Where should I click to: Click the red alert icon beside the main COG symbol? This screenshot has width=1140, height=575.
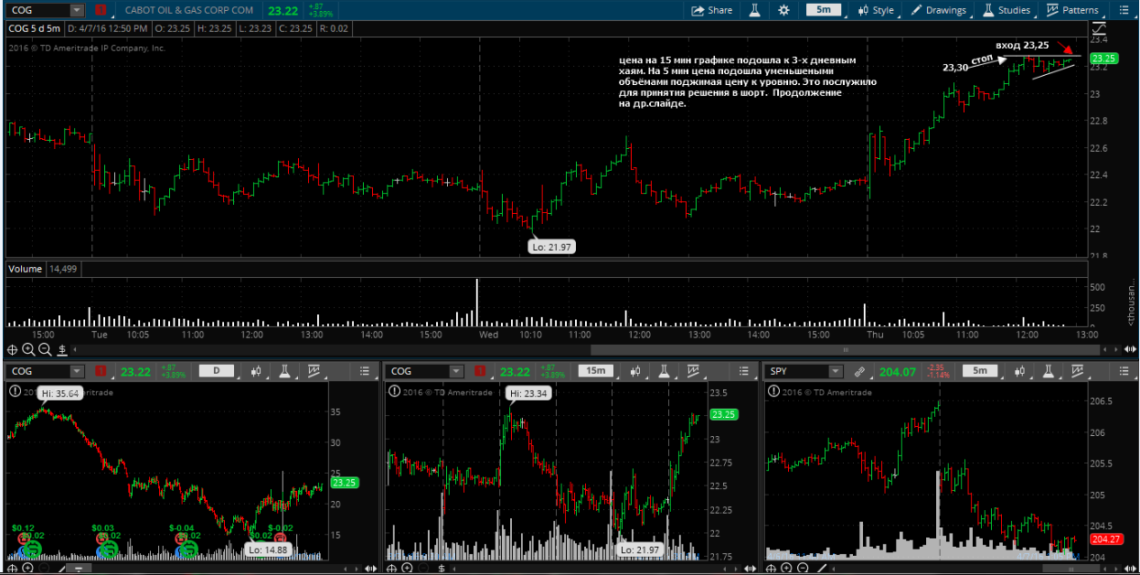pyautogui.click(x=100, y=10)
